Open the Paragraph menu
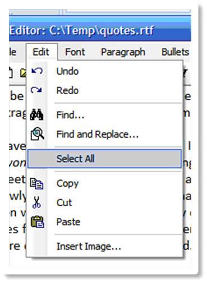The height and width of the screenshot is (283, 207). 123,52
